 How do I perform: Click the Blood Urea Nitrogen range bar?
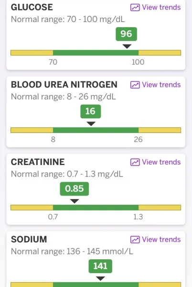pyautogui.click(x=96, y=130)
